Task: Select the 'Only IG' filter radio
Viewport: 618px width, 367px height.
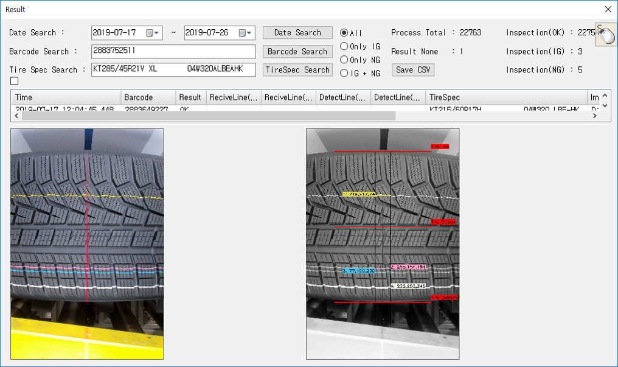Action: (344, 46)
